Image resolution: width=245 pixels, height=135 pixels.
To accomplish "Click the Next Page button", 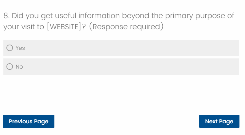I will 219,121.
